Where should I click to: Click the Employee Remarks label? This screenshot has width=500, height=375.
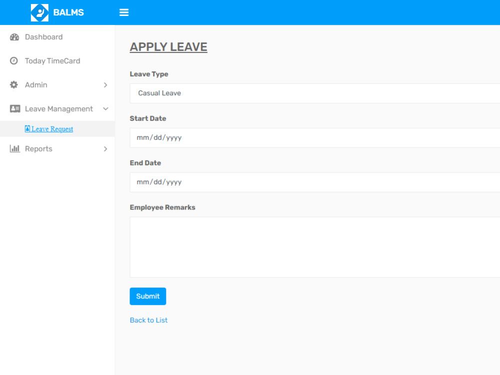162,207
